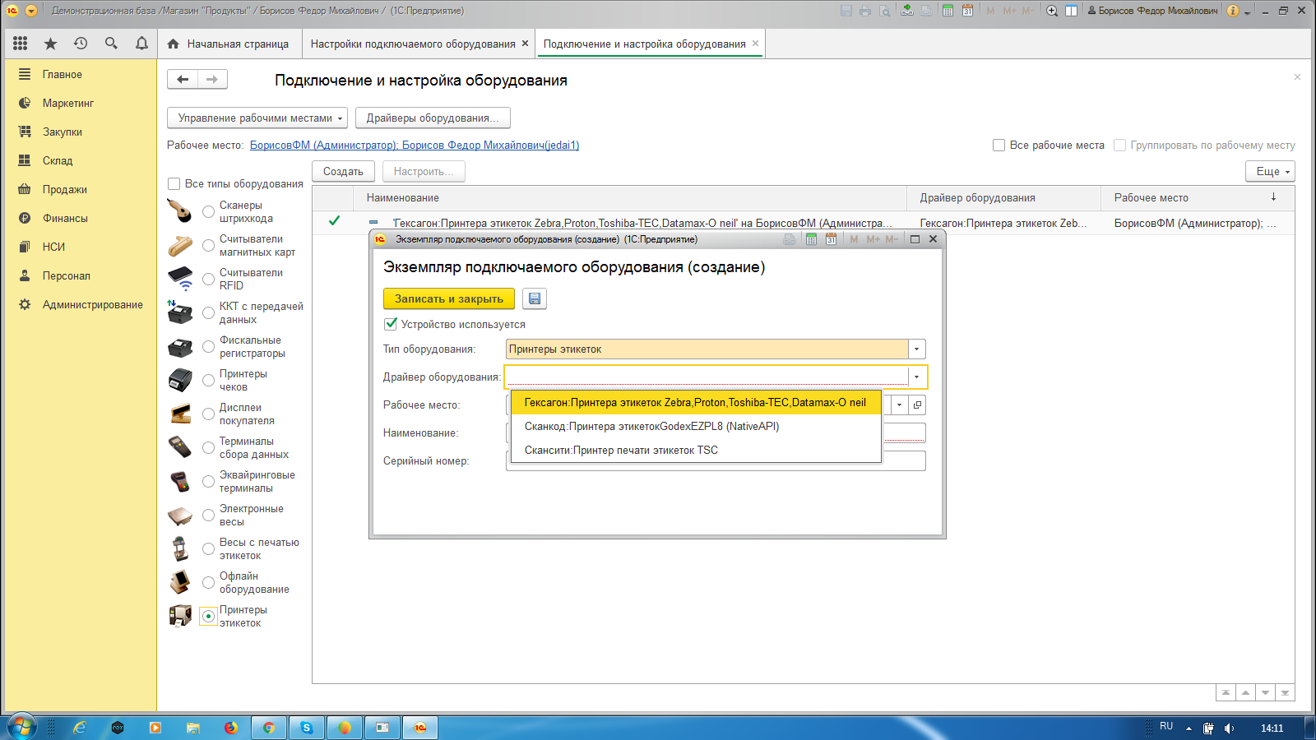Close Подключение и настройка оборудования tab
The width and height of the screenshot is (1316, 740).
(x=755, y=44)
